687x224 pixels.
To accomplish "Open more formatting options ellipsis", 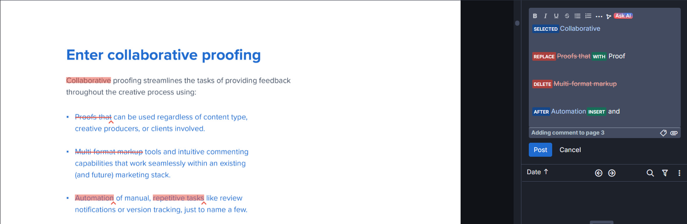I will (599, 16).
